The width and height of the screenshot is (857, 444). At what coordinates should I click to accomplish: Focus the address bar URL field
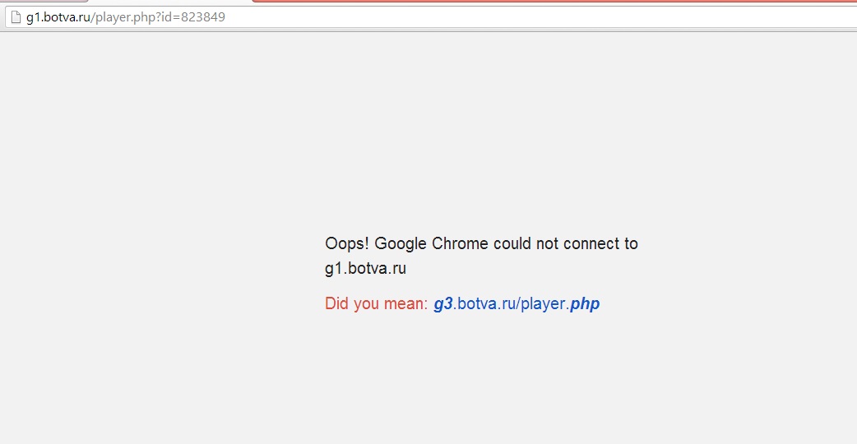[x=411, y=16]
